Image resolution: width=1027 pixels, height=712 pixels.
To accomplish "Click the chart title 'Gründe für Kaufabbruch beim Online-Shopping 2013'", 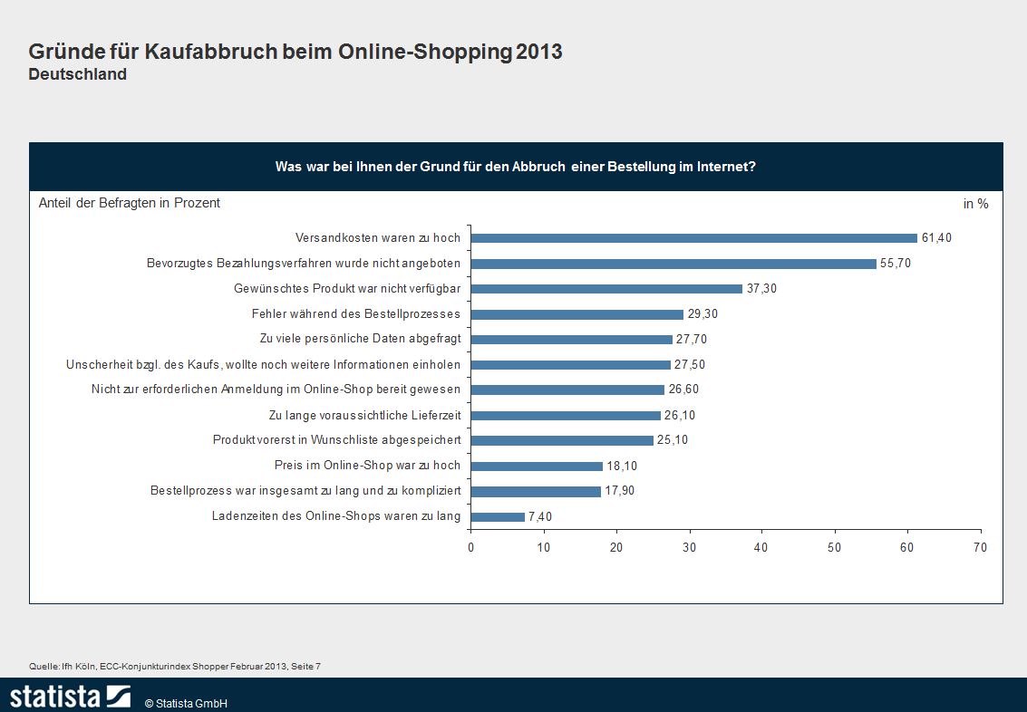I will click(x=296, y=52).
